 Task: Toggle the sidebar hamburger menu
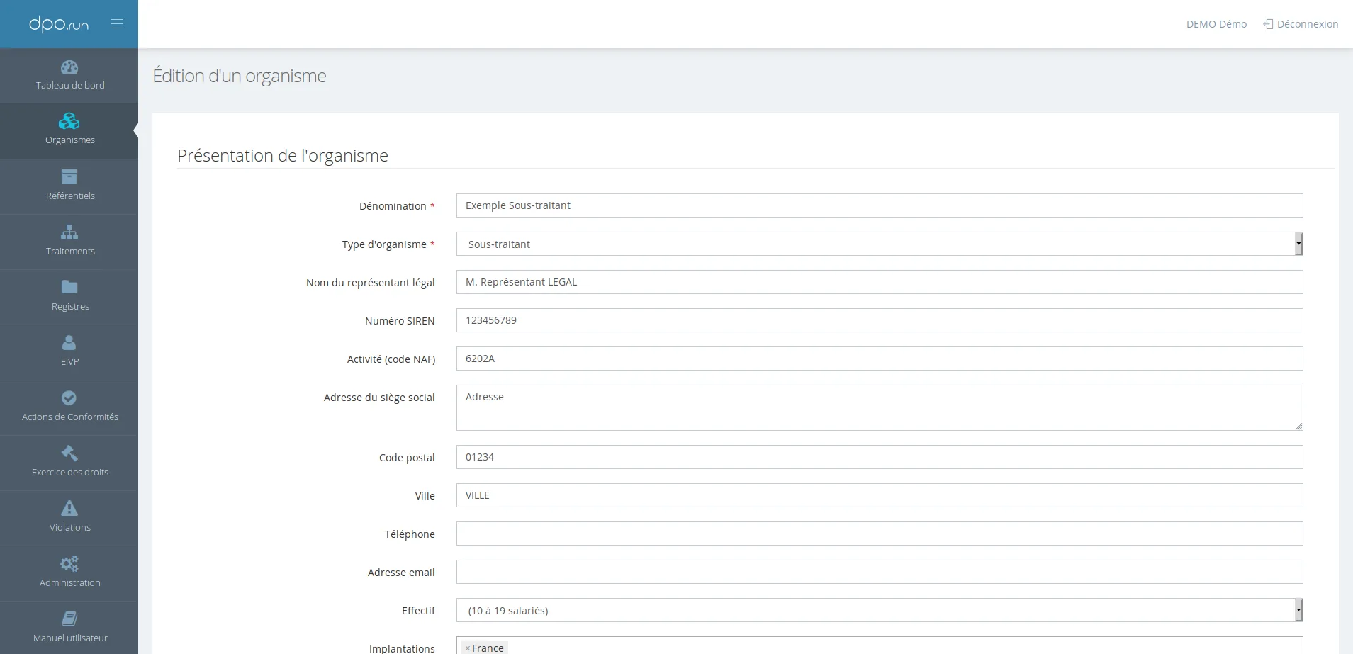pos(118,24)
